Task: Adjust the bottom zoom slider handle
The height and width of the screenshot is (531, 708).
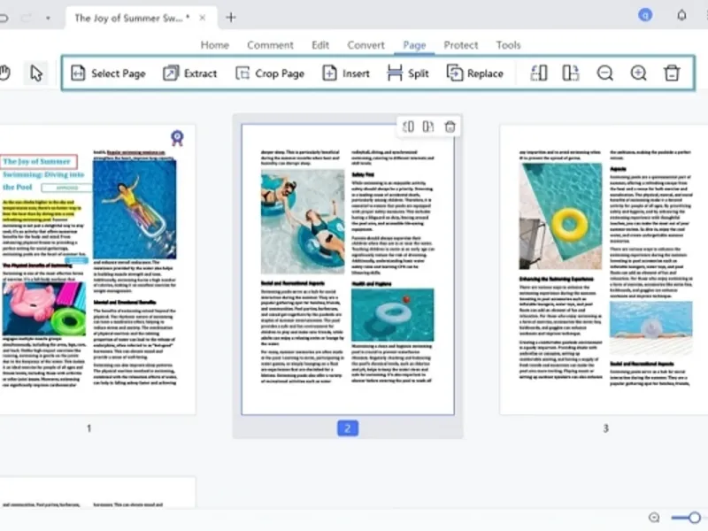Action: (x=695, y=518)
